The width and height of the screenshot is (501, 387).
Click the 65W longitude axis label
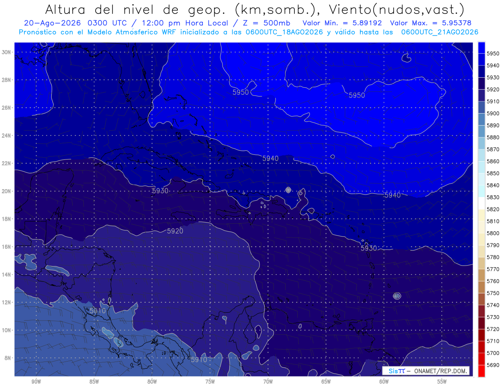(326, 382)
